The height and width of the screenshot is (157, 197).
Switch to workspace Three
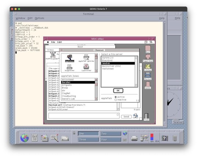(x=88, y=139)
